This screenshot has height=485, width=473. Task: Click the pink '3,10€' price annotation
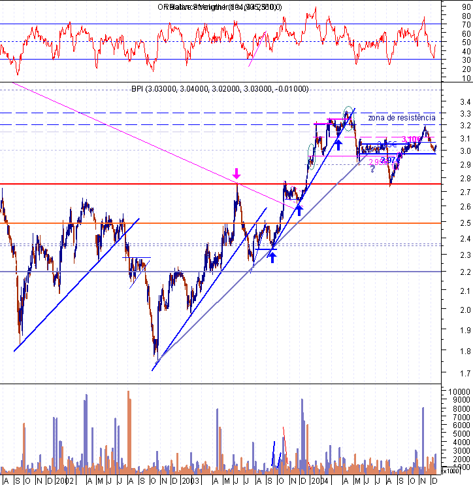point(411,139)
